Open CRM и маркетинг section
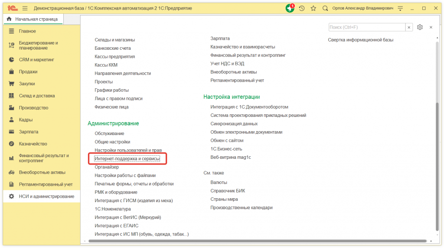Screen dimensions: 444x248 coord(42,60)
